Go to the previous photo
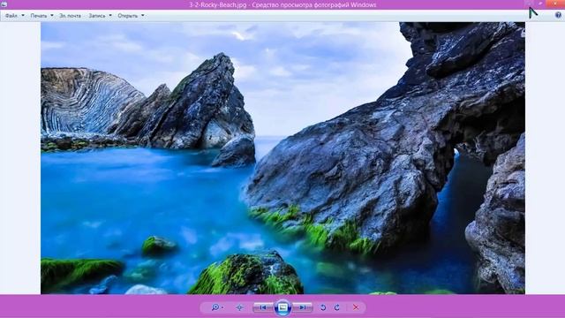 point(263,307)
